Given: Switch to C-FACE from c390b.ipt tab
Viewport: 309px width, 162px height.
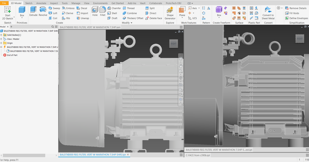Looking at the screenshot, I should coord(198,155).
